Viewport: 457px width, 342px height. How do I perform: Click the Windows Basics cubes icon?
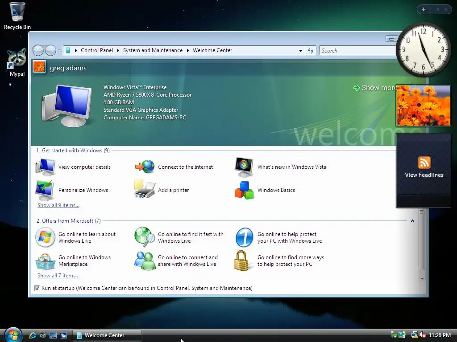point(244,190)
